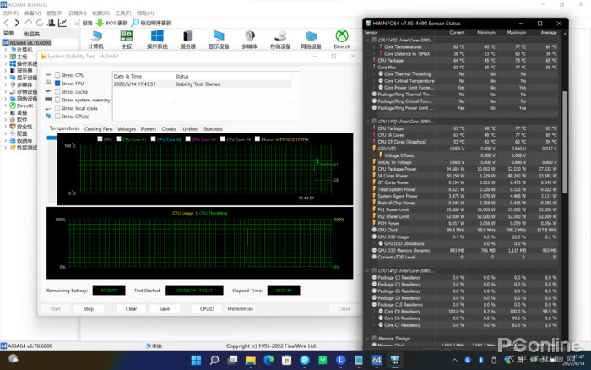Toggle the CPU Core #3 graph checkbox

(x=187, y=139)
